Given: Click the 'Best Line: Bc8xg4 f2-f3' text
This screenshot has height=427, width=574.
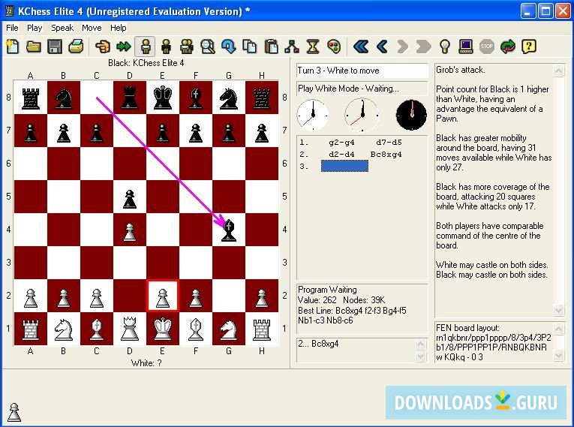Looking at the screenshot, I should coord(339,311).
